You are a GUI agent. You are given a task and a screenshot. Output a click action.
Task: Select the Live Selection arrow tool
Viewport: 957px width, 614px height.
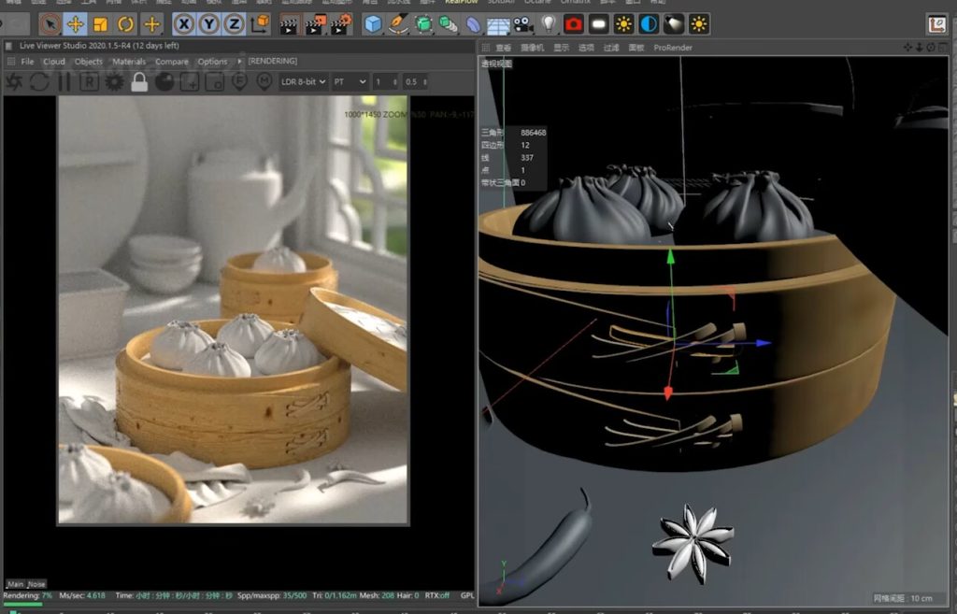(50, 24)
